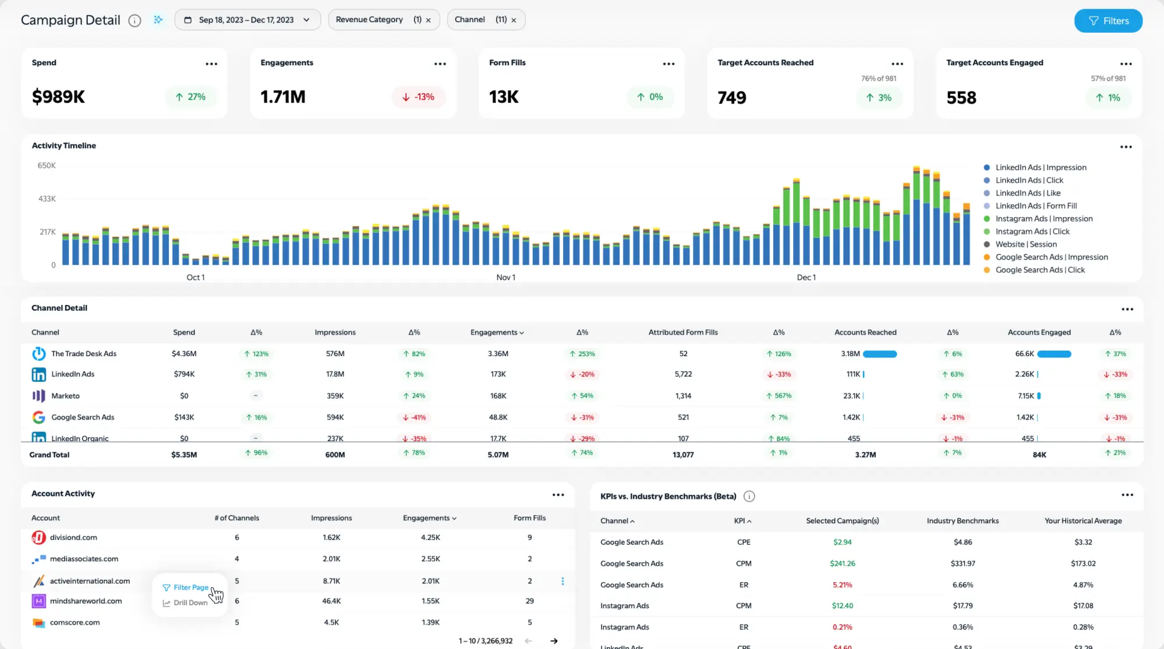
Task: Remove the Revenue Category filter chip
Action: tap(429, 20)
